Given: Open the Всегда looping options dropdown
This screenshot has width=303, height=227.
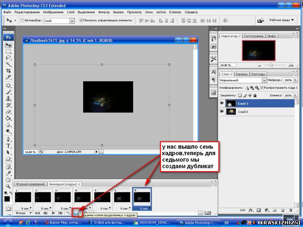Looking at the screenshot, I should click(x=30, y=213).
